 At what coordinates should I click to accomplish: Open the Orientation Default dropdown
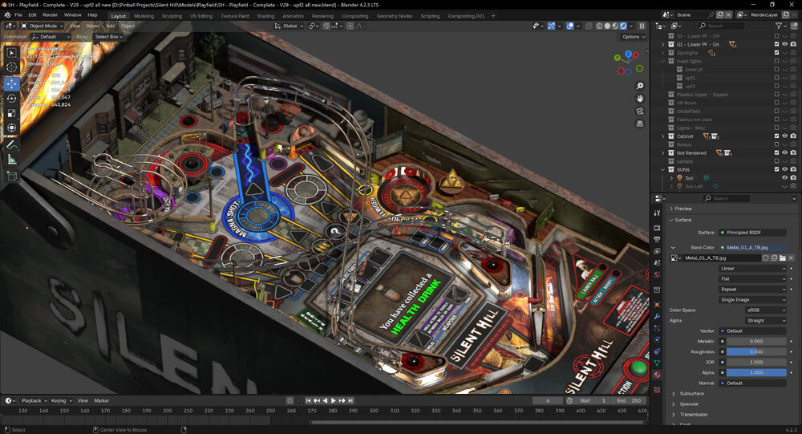click(51, 37)
